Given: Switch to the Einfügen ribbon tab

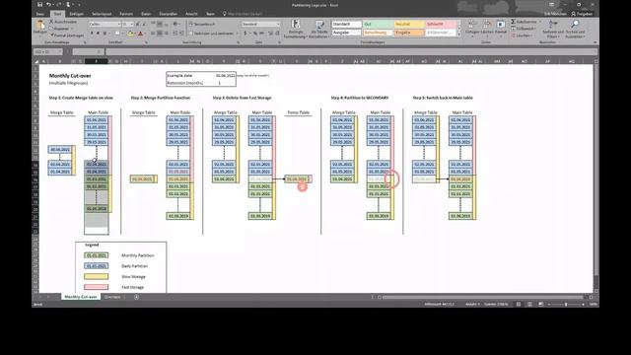Looking at the screenshot, I should (77, 14).
